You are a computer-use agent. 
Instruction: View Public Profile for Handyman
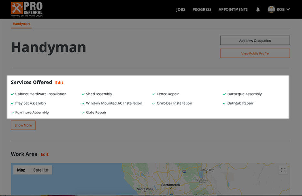255,53
